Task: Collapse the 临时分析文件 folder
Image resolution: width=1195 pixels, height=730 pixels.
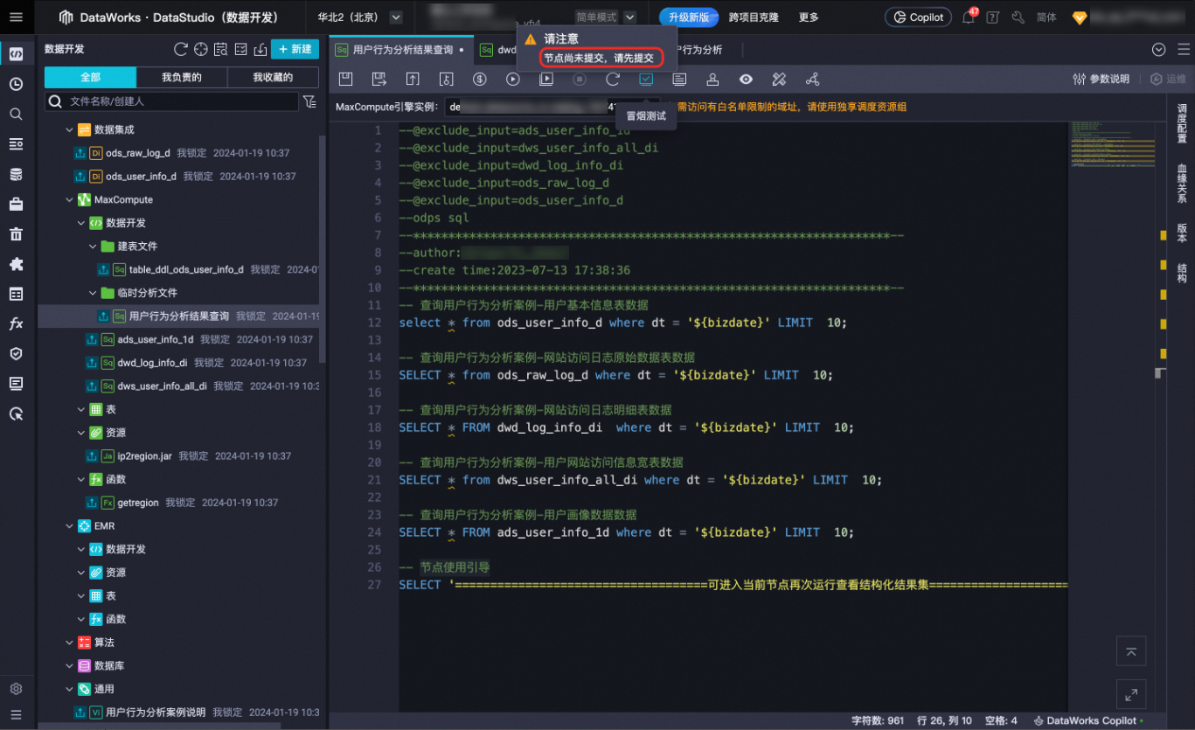Action: [x=93, y=293]
